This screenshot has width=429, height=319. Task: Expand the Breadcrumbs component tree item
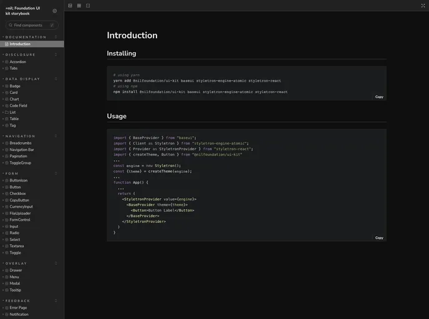[x=20, y=143]
